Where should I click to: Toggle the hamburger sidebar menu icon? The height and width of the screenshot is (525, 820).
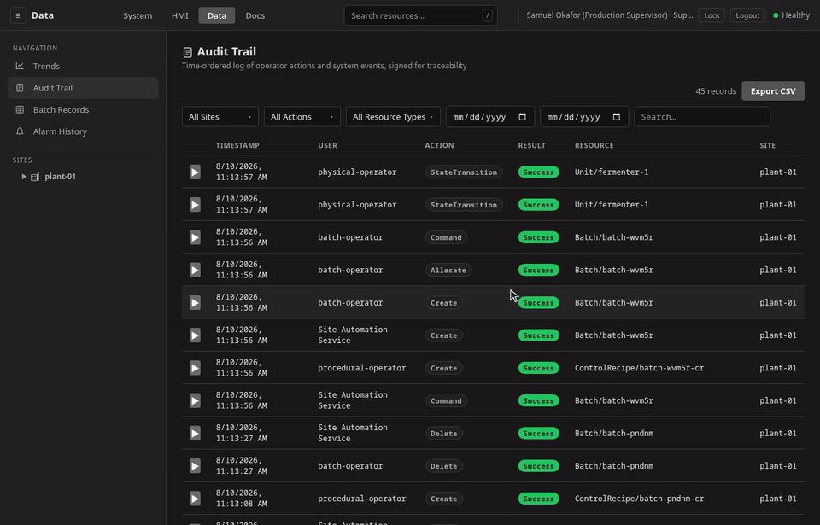point(18,15)
